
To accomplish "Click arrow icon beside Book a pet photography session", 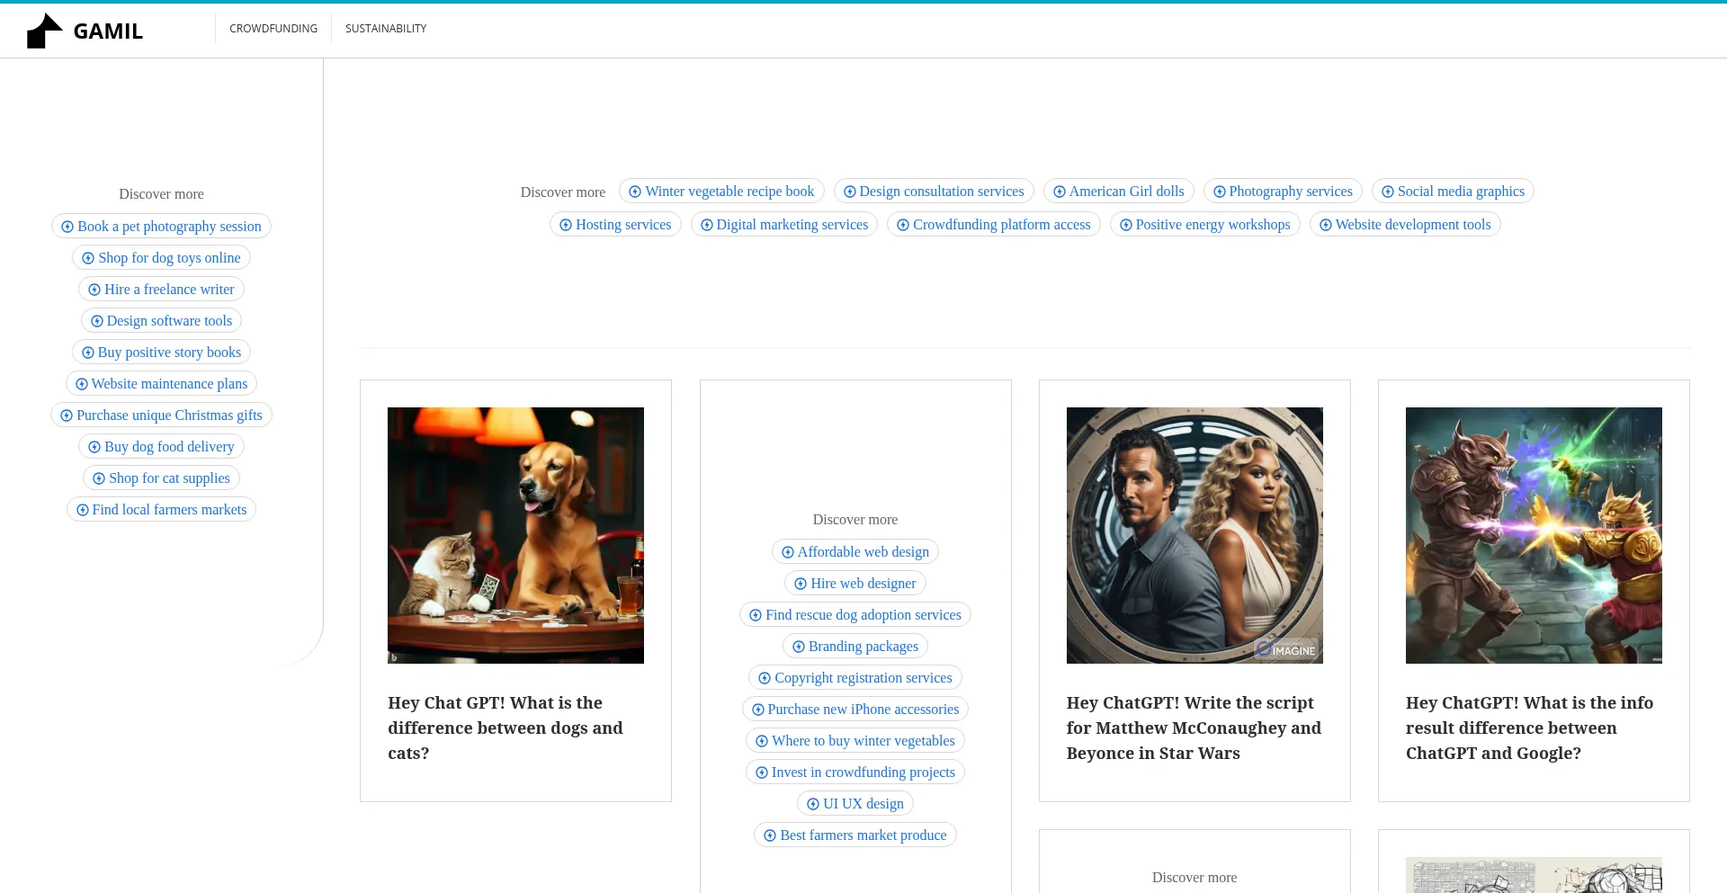I will (67, 227).
